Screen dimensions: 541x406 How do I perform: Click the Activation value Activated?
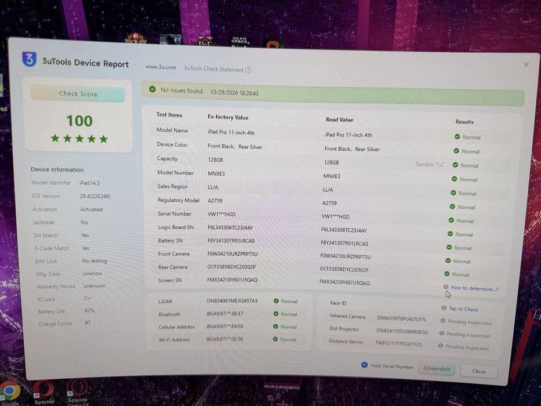[92, 209]
